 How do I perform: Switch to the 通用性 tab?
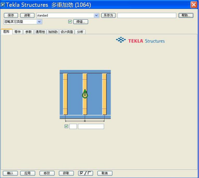click(x=40, y=32)
